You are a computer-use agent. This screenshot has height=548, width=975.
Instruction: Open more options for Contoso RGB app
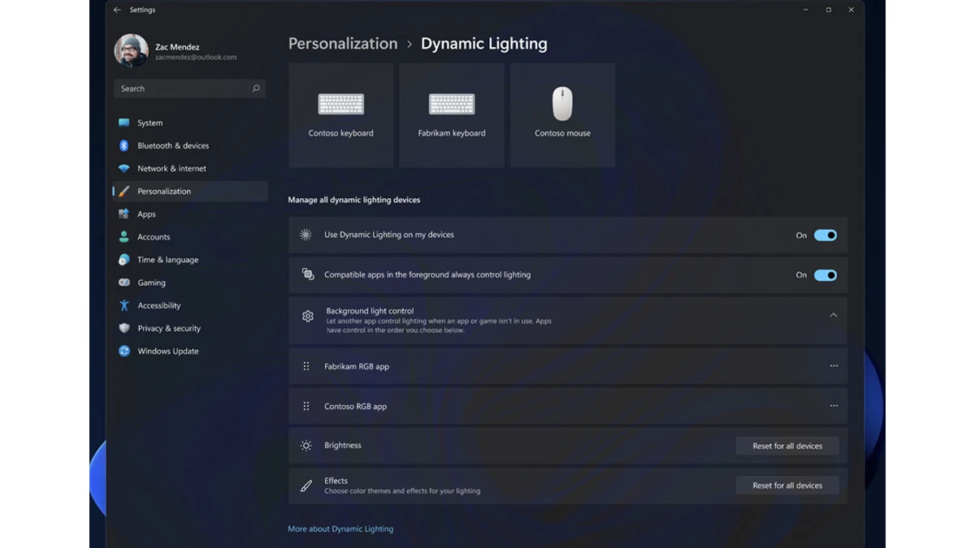click(834, 406)
